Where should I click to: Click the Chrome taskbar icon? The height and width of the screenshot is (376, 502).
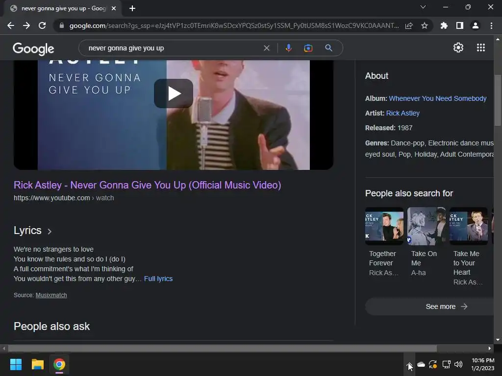coord(59,364)
